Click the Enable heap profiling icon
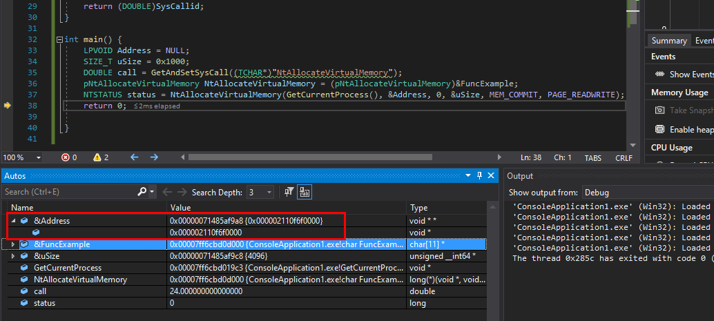 pyautogui.click(x=659, y=129)
